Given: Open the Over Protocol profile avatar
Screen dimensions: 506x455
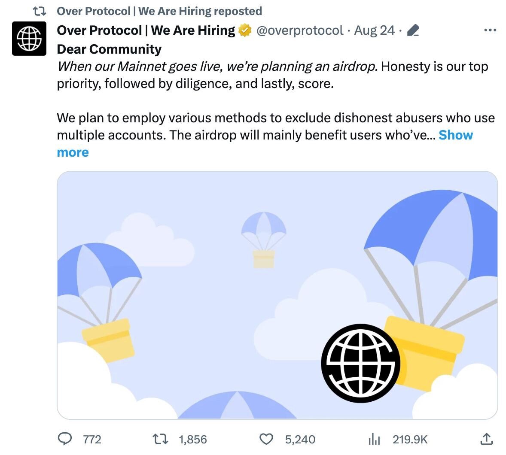Looking at the screenshot, I should coord(29,39).
